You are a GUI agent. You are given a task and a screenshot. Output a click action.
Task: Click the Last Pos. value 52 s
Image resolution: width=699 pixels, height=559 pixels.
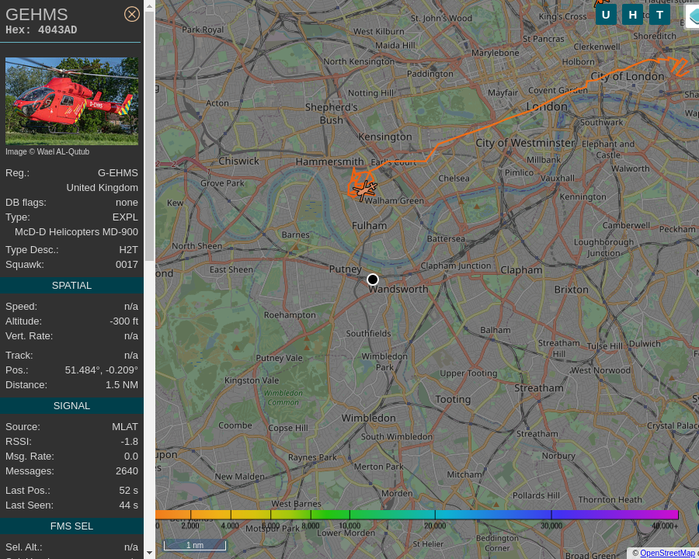coord(128,491)
